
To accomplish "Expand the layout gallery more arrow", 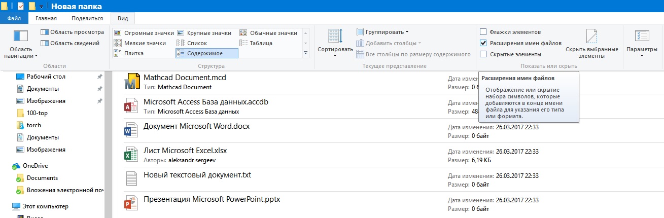I will click(305, 53).
